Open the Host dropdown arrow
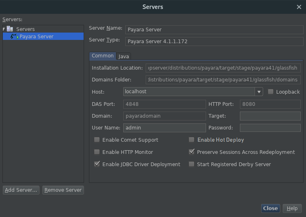306x217 pixels. coord(259,92)
